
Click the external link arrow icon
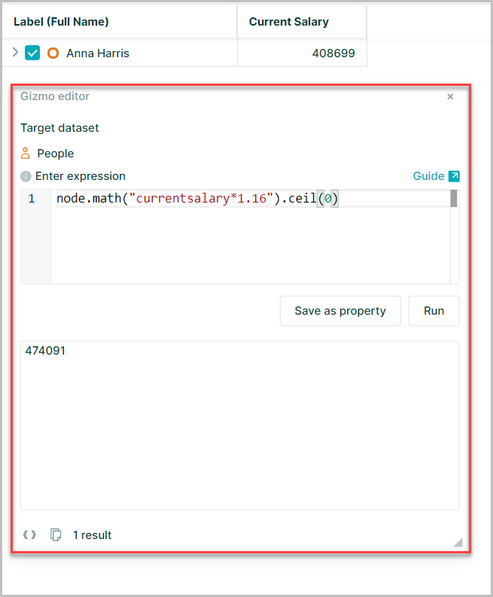click(454, 176)
